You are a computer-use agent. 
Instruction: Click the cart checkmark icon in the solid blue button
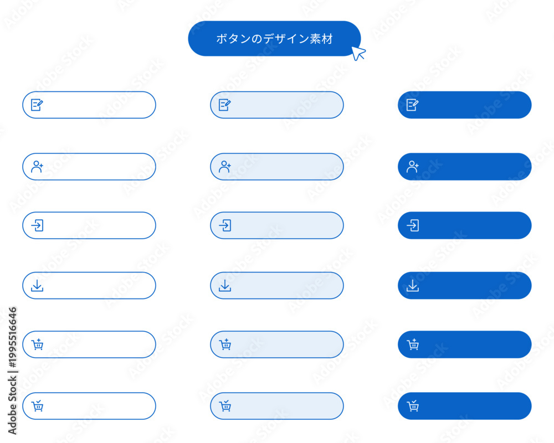tap(412, 406)
